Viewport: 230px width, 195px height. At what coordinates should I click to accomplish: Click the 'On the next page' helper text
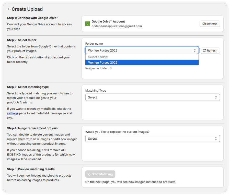pos(131,182)
